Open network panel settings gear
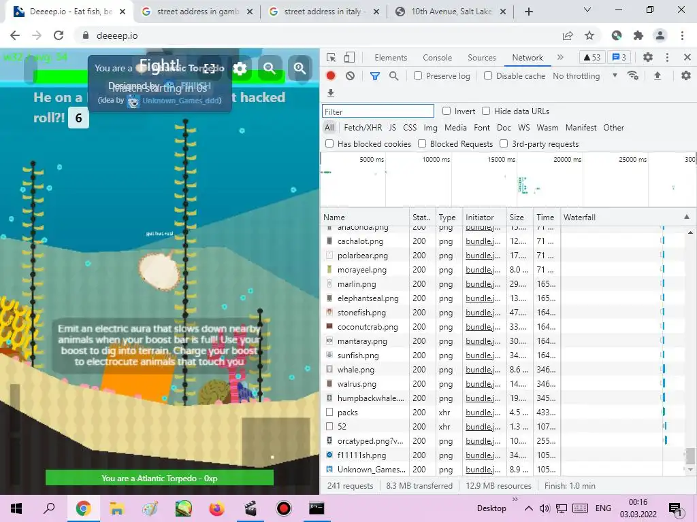 [686, 76]
